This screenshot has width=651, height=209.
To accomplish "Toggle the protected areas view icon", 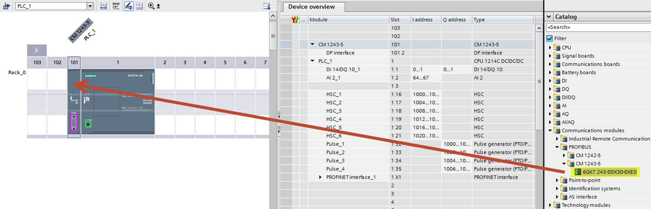I will click(x=128, y=6).
